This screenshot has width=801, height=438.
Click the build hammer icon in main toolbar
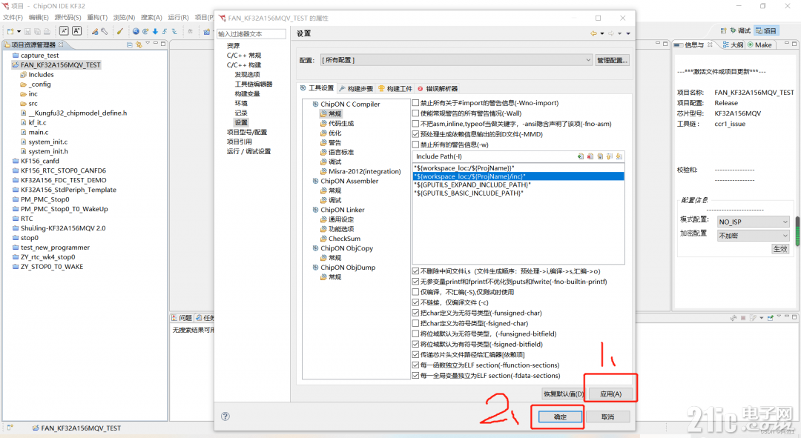[x=95, y=32]
